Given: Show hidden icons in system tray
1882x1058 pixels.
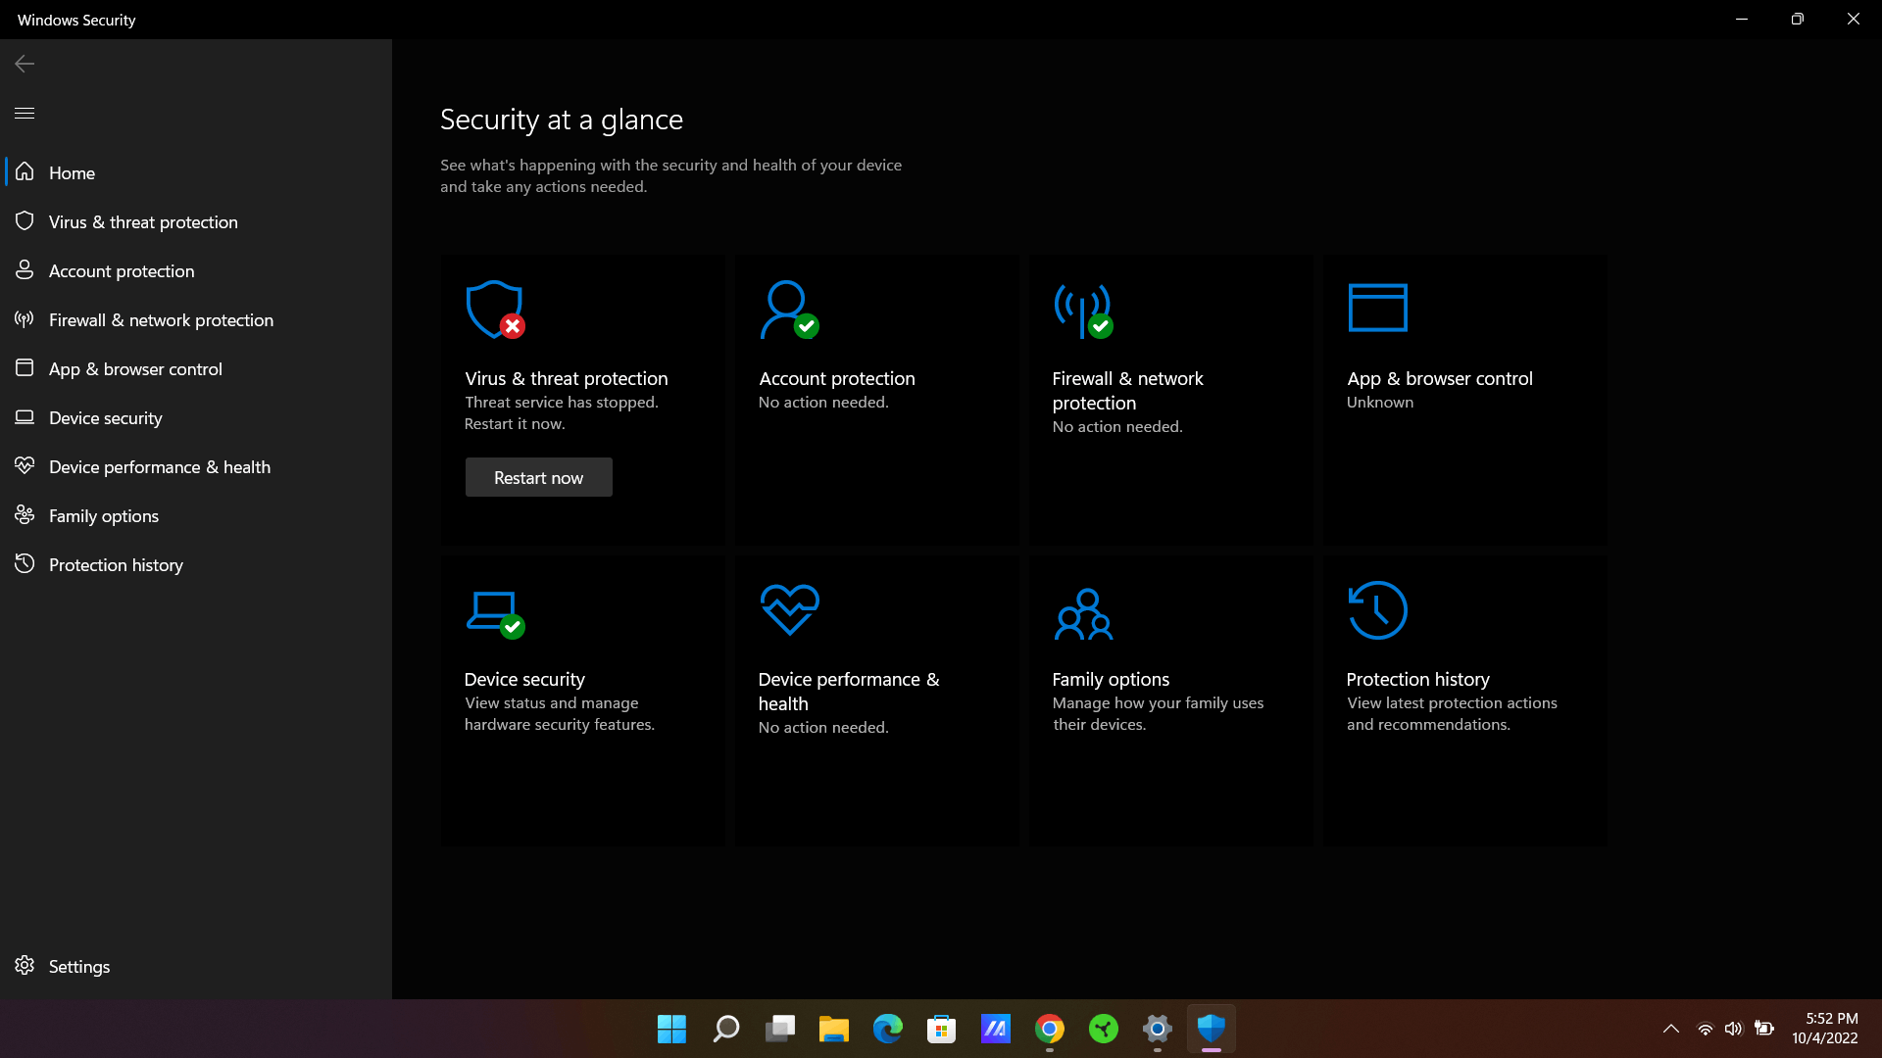Looking at the screenshot, I should [x=1671, y=1029].
